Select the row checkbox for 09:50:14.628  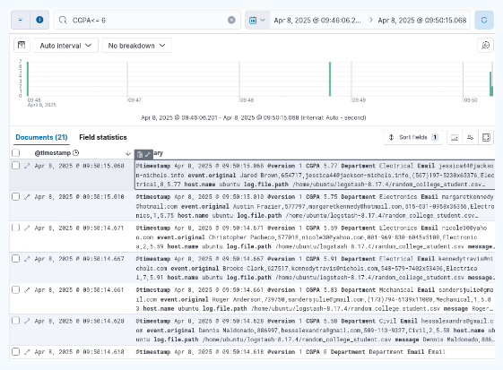point(16,321)
